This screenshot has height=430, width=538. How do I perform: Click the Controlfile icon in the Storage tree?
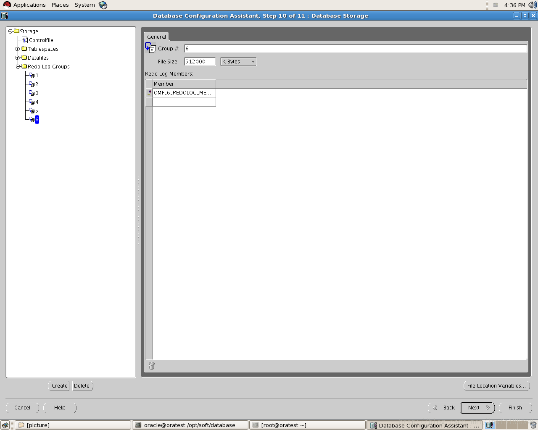point(25,40)
